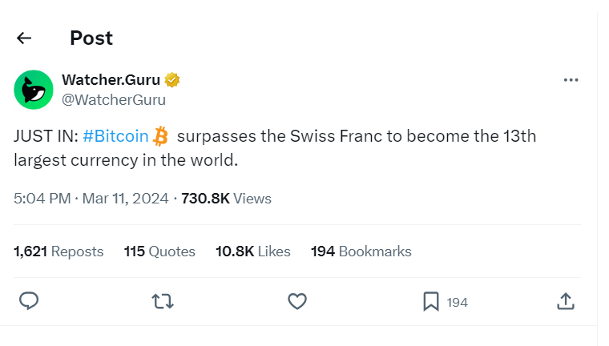609x346 pixels.
Task: Click the repost arrows icon
Action: coord(163,301)
